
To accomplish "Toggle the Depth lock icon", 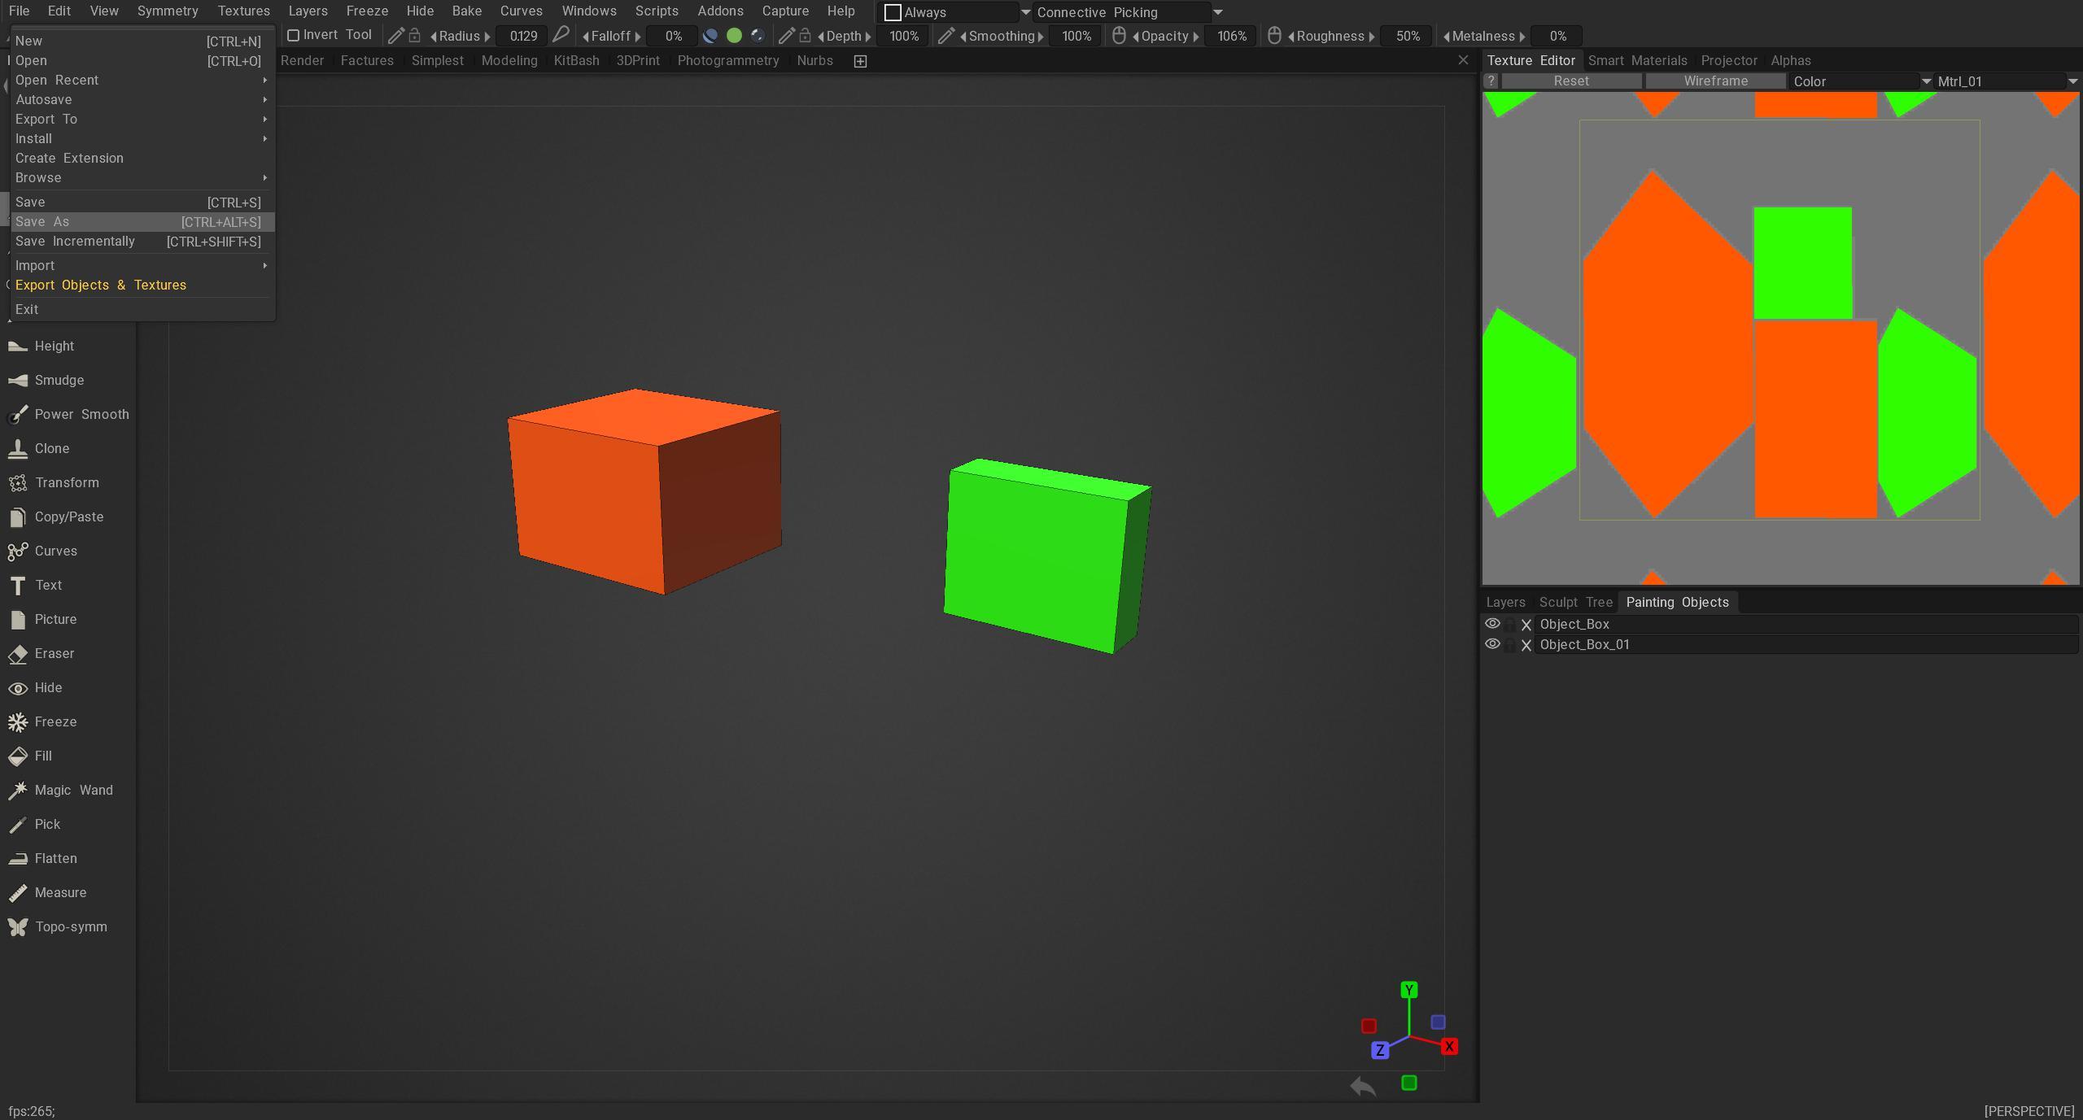I will pos(805,35).
